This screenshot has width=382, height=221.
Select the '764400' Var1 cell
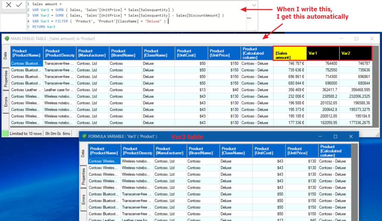(x=323, y=63)
